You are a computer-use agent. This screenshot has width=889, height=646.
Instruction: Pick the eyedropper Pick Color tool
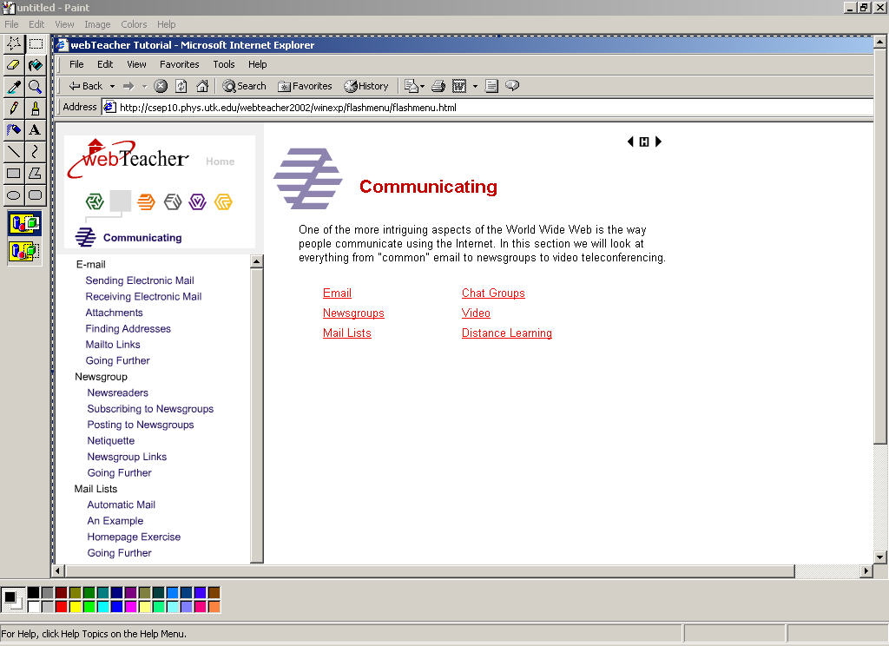pyautogui.click(x=14, y=87)
